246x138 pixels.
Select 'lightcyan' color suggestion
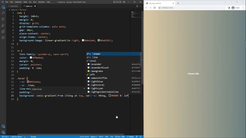(x=114, y=88)
